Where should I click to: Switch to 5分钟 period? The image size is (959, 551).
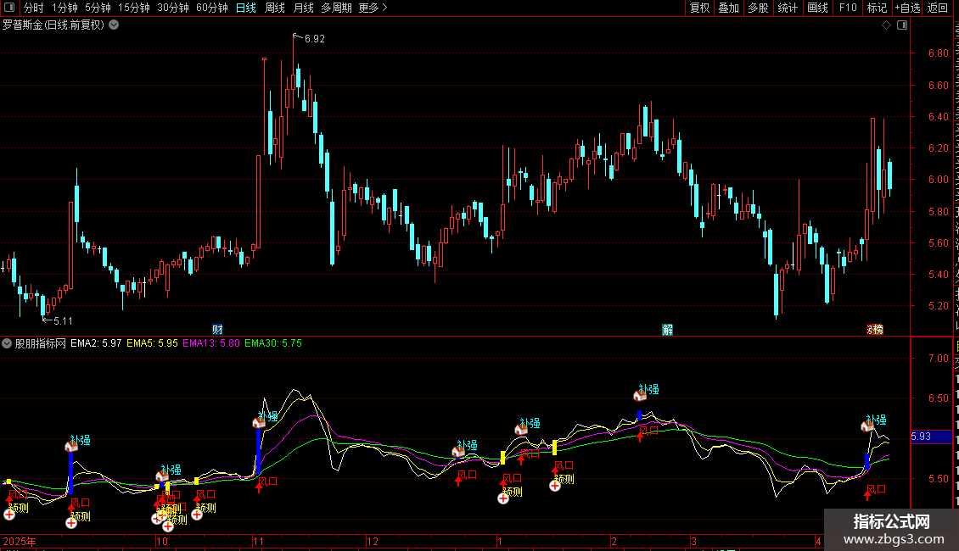pyautogui.click(x=98, y=8)
